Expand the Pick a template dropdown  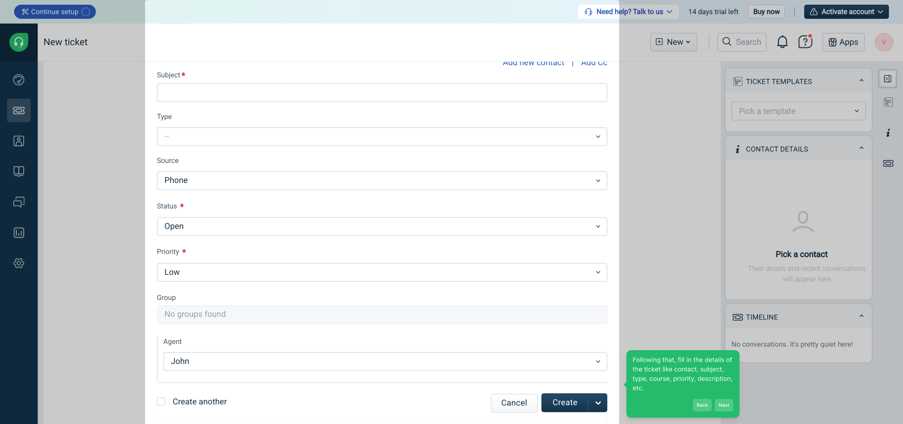click(798, 111)
